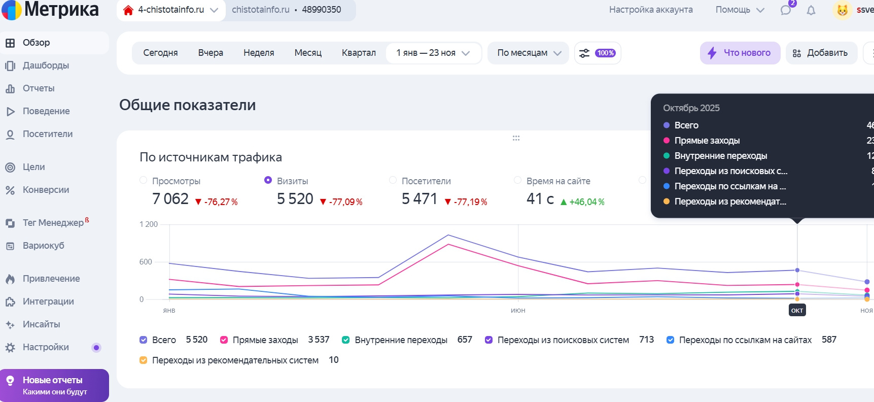Image resolution: width=874 pixels, height=402 pixels.
Task: Click the Дашборды sidebar icon
Action: (x=10, y=65)
